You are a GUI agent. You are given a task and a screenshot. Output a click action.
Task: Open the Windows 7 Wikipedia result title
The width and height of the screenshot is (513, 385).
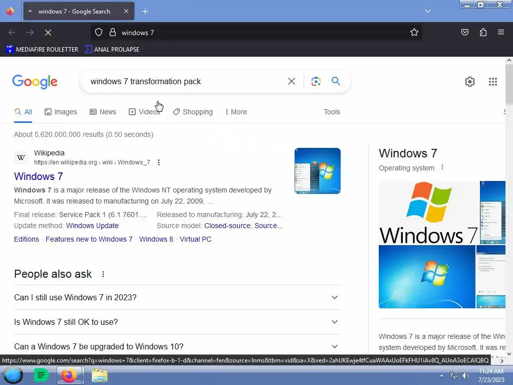(x=38, y=176)
